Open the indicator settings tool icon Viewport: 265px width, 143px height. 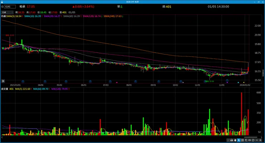pyautogui.click(x=246, y=140)
